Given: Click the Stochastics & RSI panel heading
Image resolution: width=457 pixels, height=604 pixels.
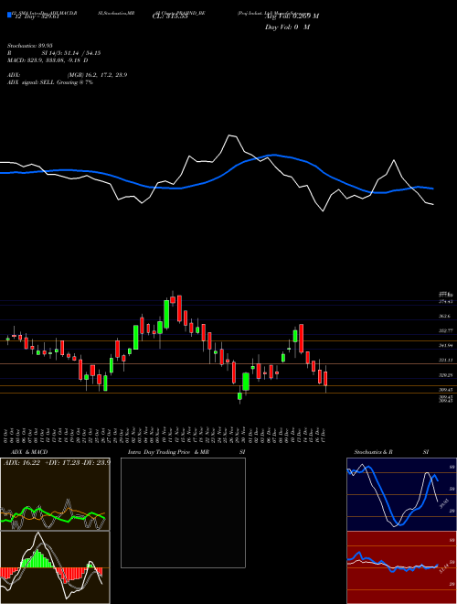Looking at the screenshot, I should coord(391,452).
